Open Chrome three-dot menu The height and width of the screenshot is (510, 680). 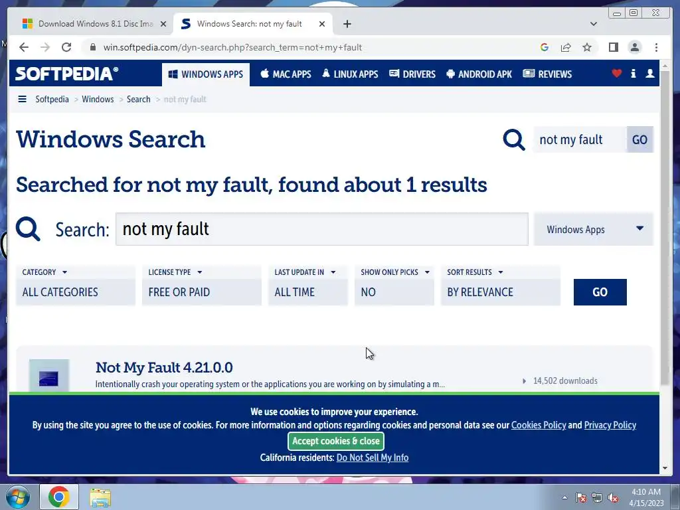[x=656, y=47]
